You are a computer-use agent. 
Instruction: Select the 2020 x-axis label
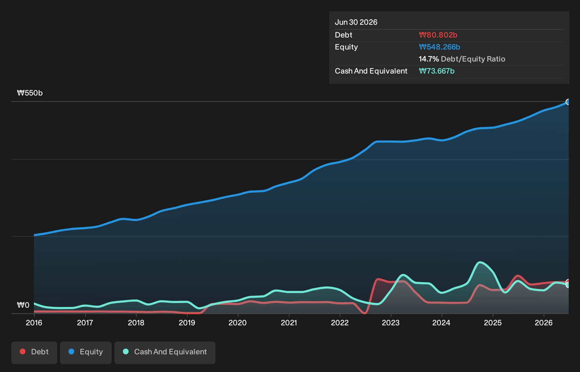pyautogui.click(x=238, y=322)
